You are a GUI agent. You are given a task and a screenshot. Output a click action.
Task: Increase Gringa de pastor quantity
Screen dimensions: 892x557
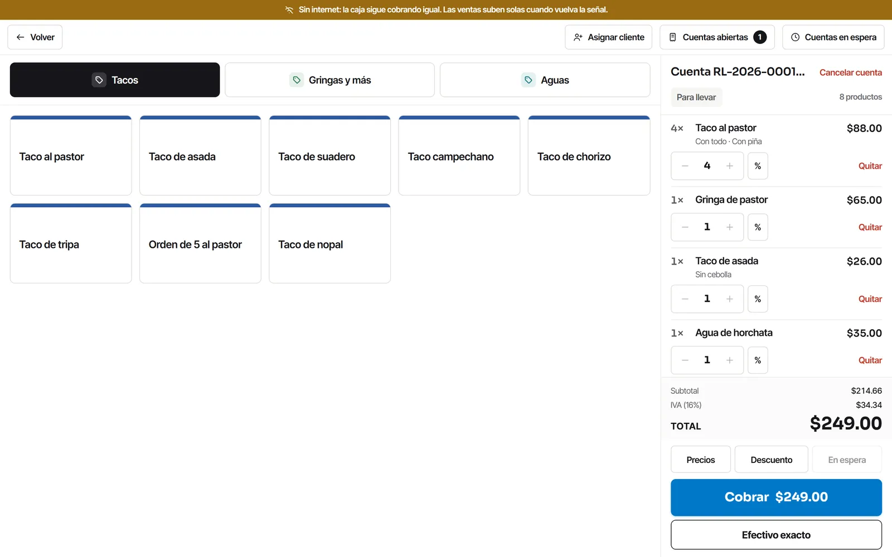coord(730,227)
